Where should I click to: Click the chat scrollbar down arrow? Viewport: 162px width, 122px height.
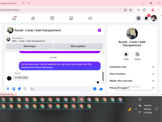click(103, 83)
